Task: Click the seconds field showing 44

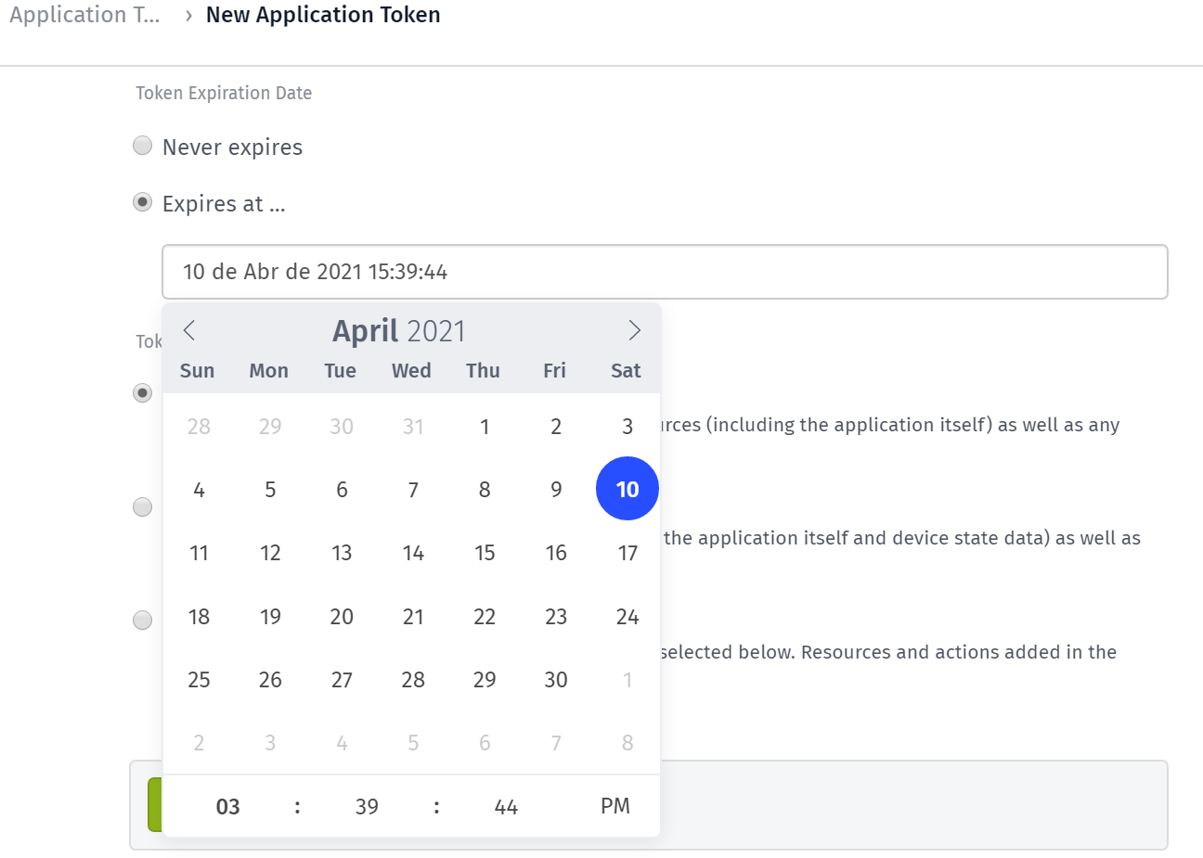Action: (506, 807)
